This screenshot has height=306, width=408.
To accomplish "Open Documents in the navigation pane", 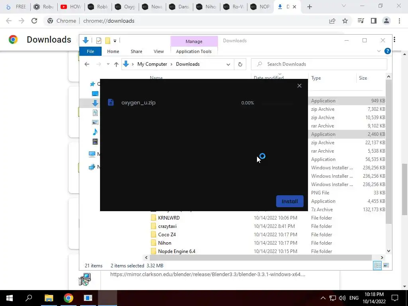I will pyautogui.click(x=95, y=113).
